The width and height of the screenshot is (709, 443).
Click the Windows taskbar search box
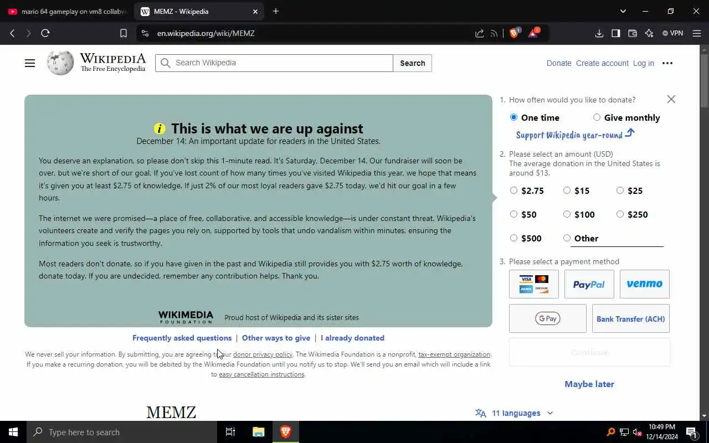tap(122, 432)
